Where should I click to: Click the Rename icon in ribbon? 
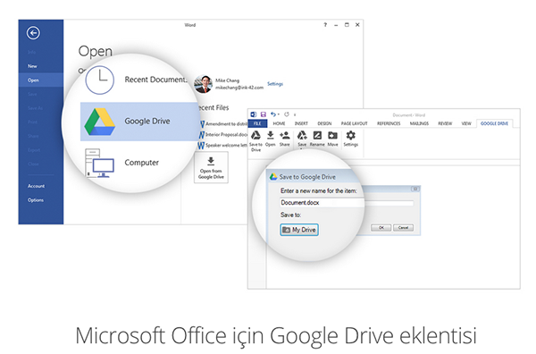[317, 136]
